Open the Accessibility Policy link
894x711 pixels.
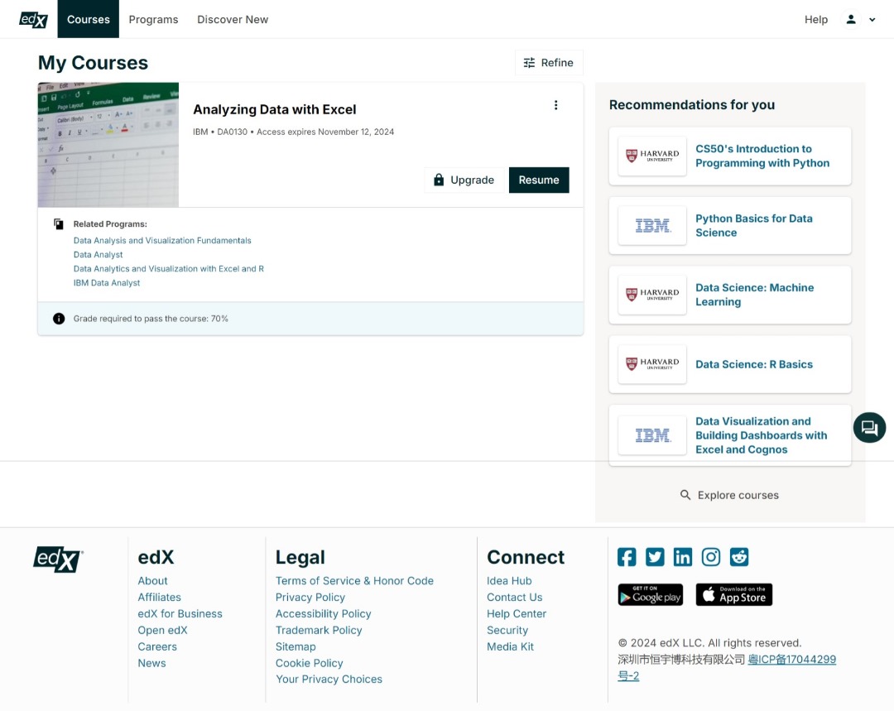[x=324, y=613]
